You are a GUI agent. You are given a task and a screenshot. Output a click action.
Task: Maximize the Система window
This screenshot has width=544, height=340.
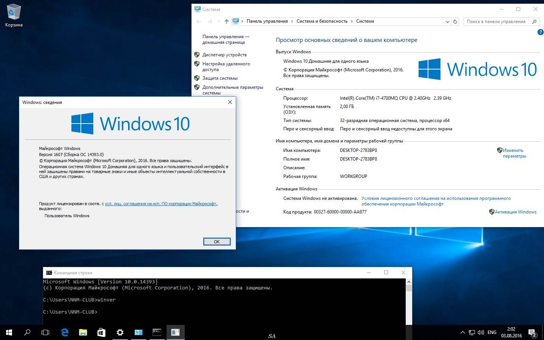tap(518, 9)
